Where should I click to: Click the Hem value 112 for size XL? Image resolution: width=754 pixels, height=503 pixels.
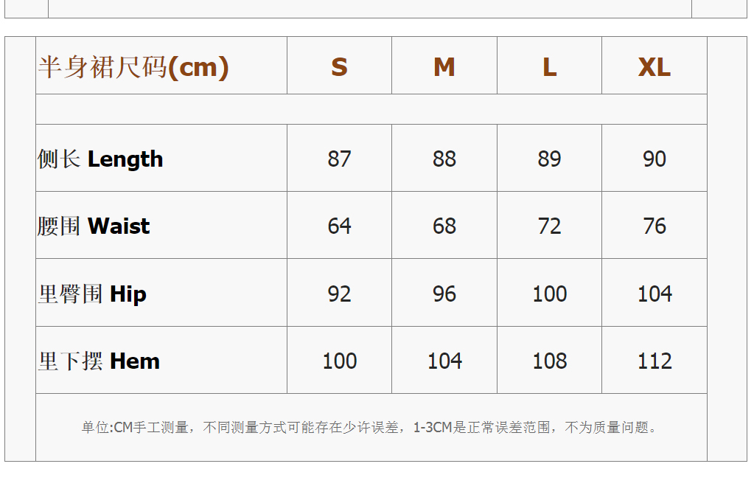pyautogui.click(x=654, y=361)
